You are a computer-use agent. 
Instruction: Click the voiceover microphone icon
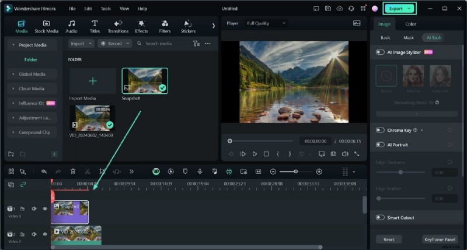[x=200, y=171]
